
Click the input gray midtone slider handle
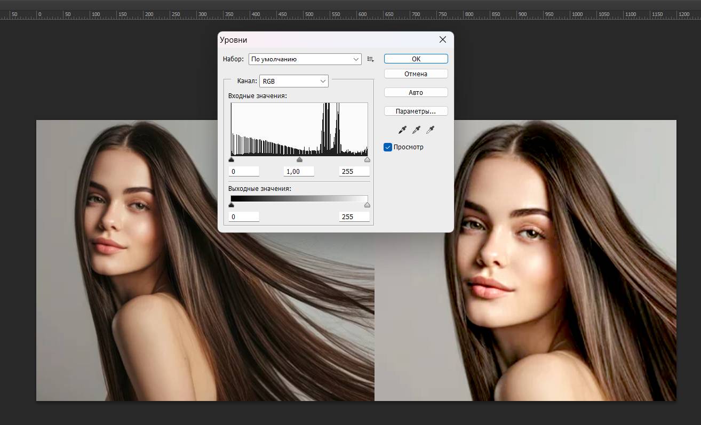pos(299,159)
